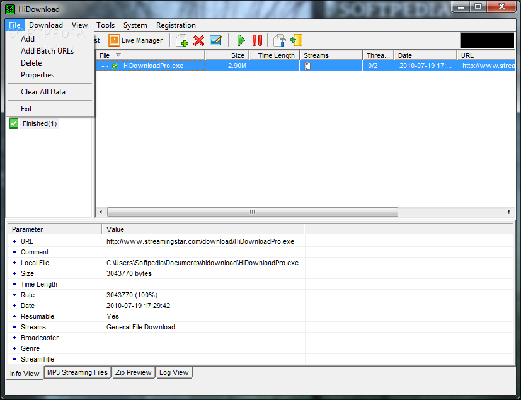
Task: Click the Comment parameter row
Action: tap(261, 252)
